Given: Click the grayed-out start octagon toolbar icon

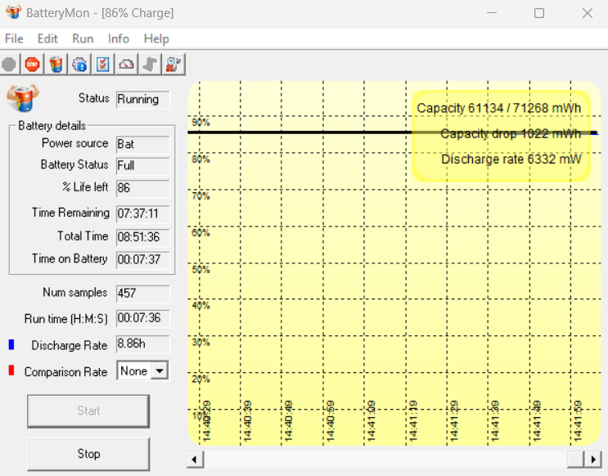Looking at the screenshot, I should (9, 65).
